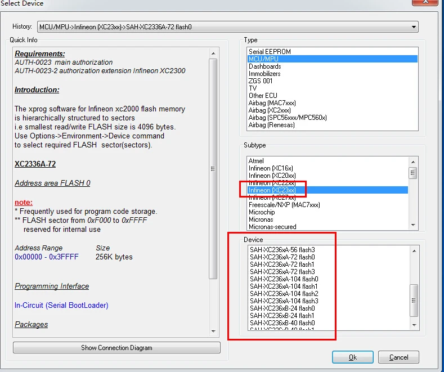Select Infineon (XC23xx) subtype

pos(328,190)
